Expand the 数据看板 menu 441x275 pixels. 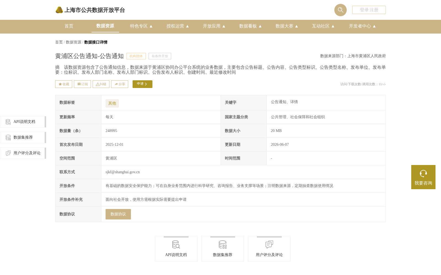(x=251, y=26)
